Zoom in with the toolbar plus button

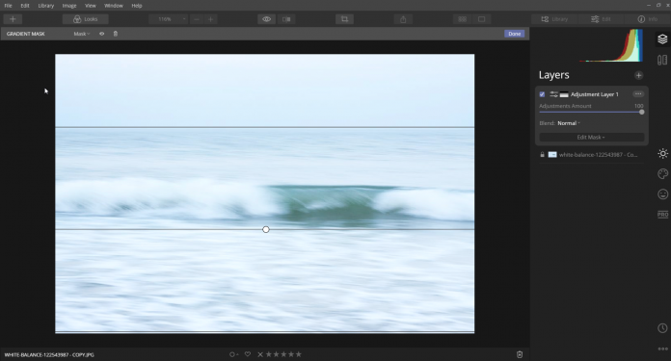[210, 19]
